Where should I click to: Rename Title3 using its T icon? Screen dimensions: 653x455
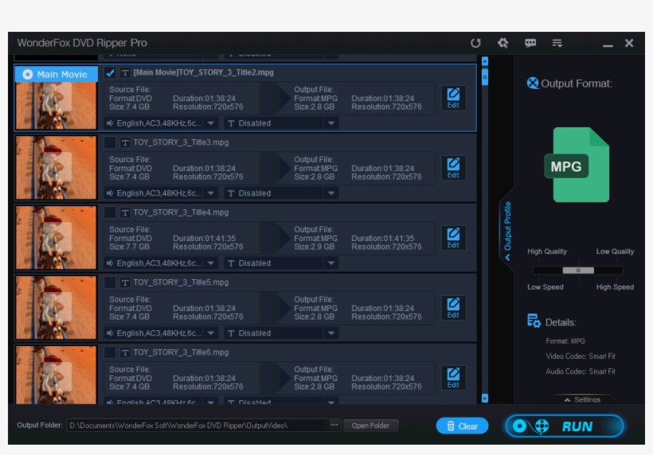point(124,142)
